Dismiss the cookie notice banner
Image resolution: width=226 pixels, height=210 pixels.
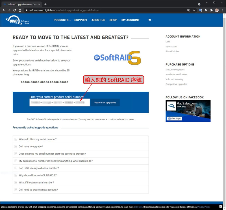tap(221, 206)
